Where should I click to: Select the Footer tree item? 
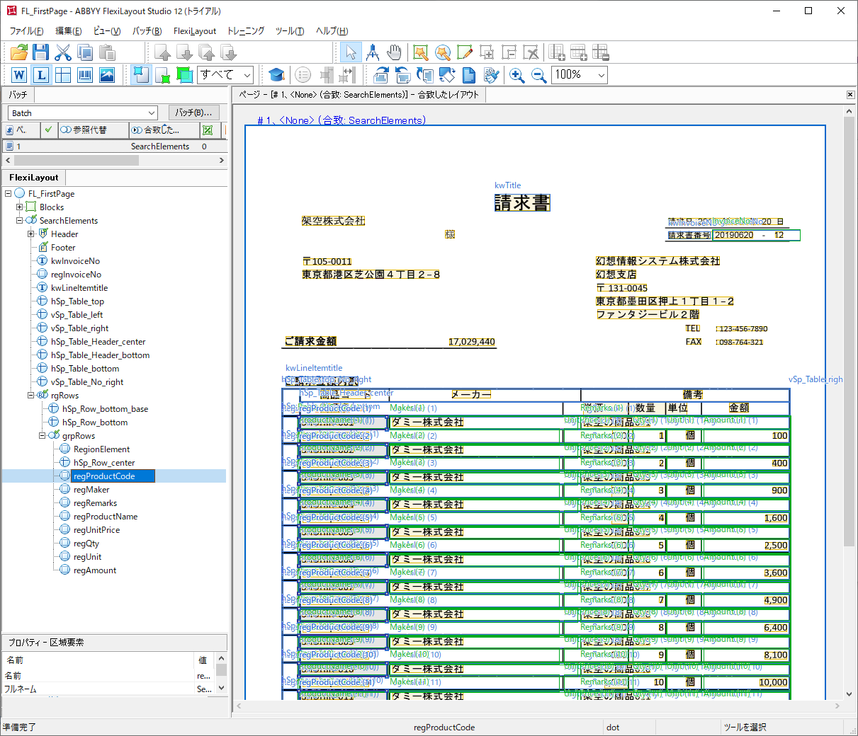tap(63, 247)
